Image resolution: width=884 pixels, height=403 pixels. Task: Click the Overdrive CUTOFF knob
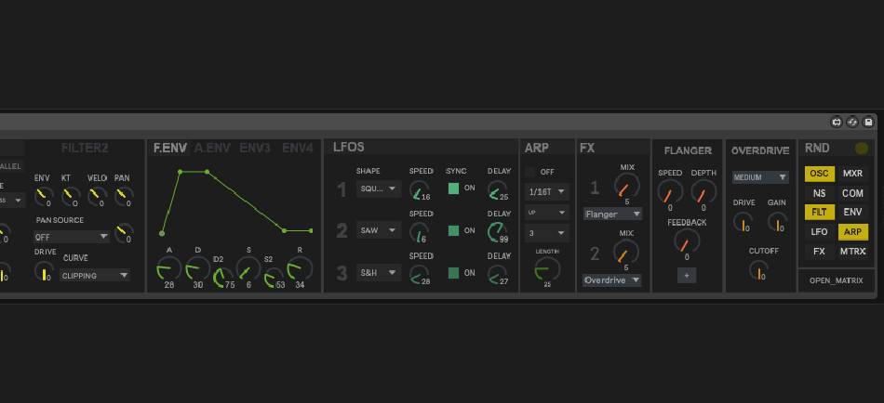click(759, 270)
